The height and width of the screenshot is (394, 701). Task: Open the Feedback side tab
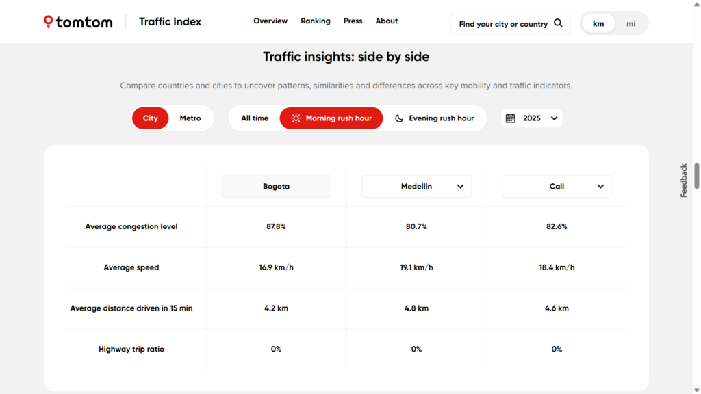coord(683,181)
